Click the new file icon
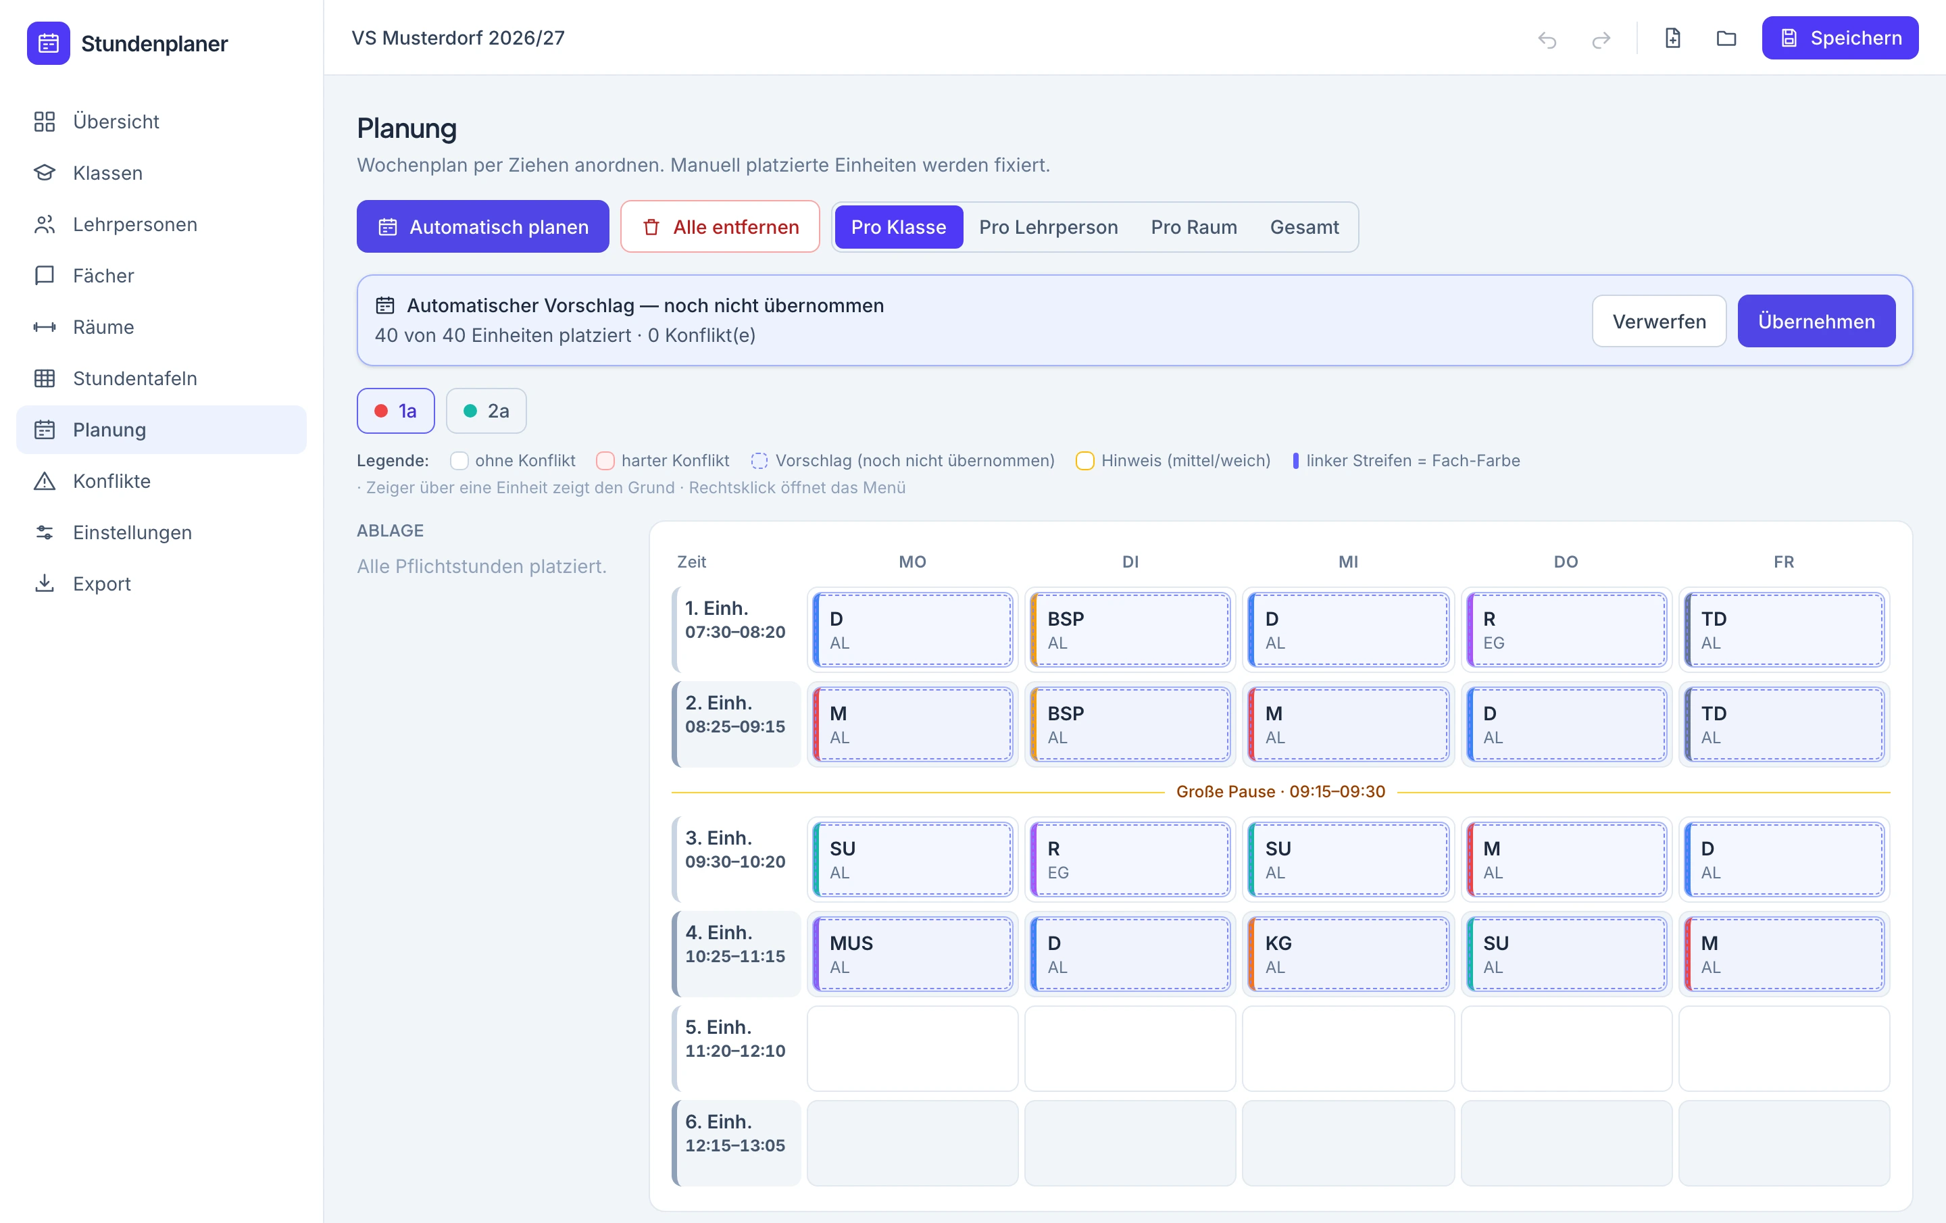The height and width of the screenshot is (1223, 1946). [x=1673, y=38]
